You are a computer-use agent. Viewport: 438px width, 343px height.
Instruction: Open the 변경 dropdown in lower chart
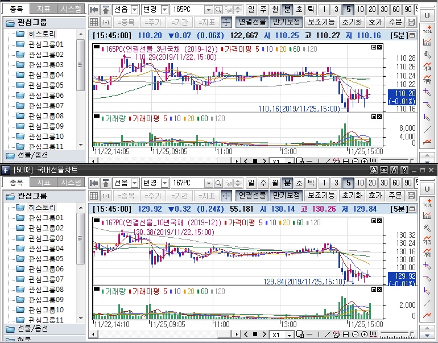click(x=164, y=183)
